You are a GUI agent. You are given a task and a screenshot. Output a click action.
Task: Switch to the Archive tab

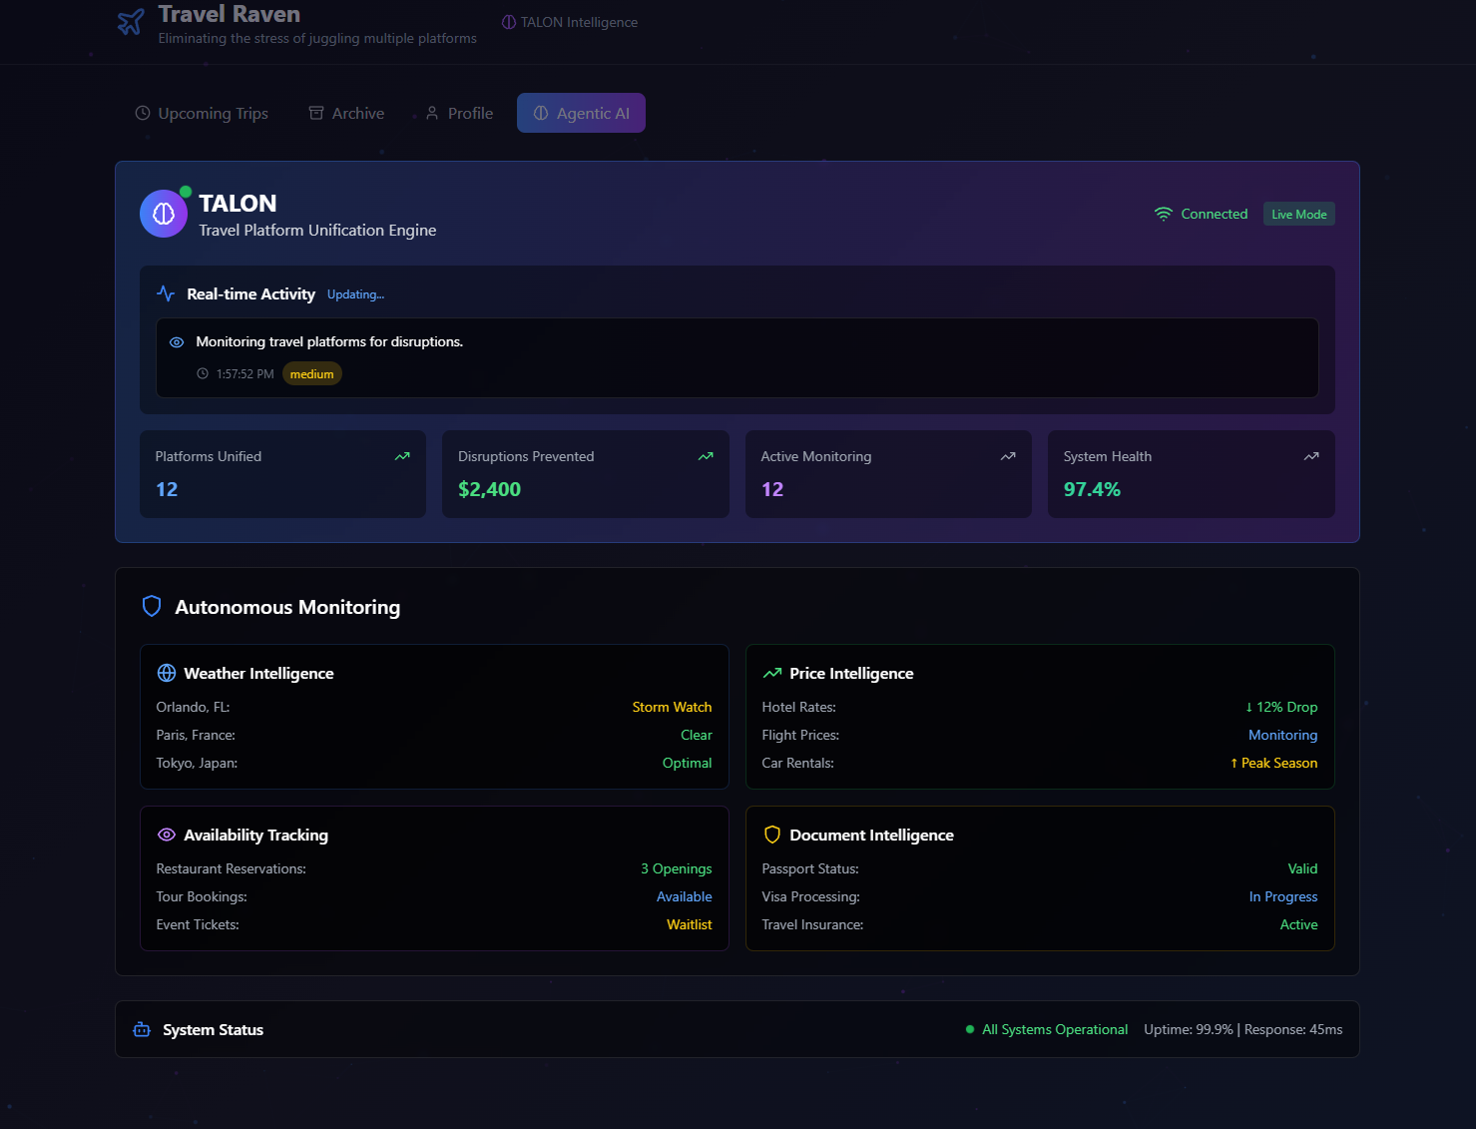(x=346, y=113)
